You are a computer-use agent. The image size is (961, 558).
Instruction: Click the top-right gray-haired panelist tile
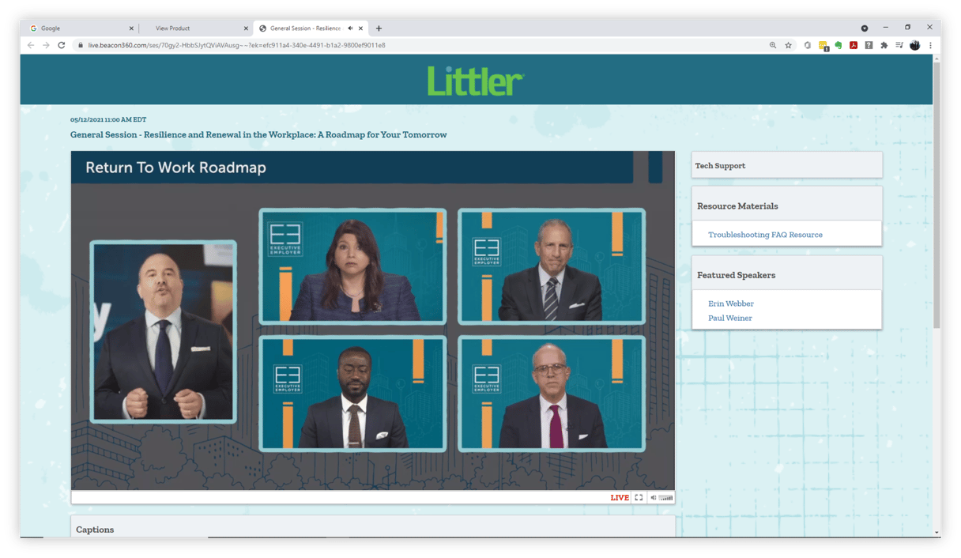(552, 266)
